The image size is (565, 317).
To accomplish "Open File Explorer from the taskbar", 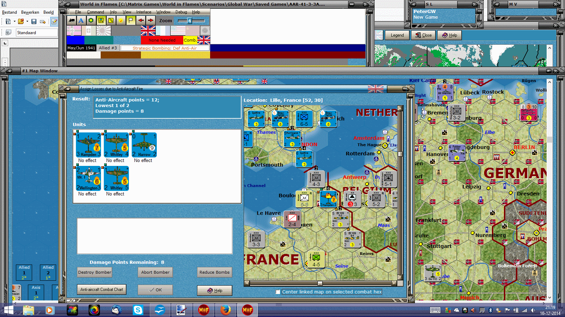I will [29, 310].
